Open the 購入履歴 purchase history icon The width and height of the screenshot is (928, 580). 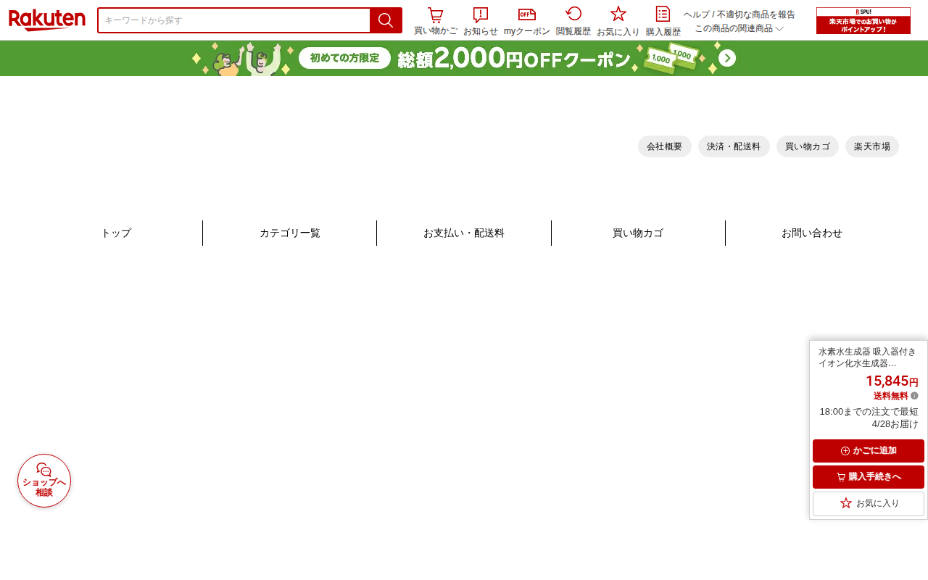663,21
